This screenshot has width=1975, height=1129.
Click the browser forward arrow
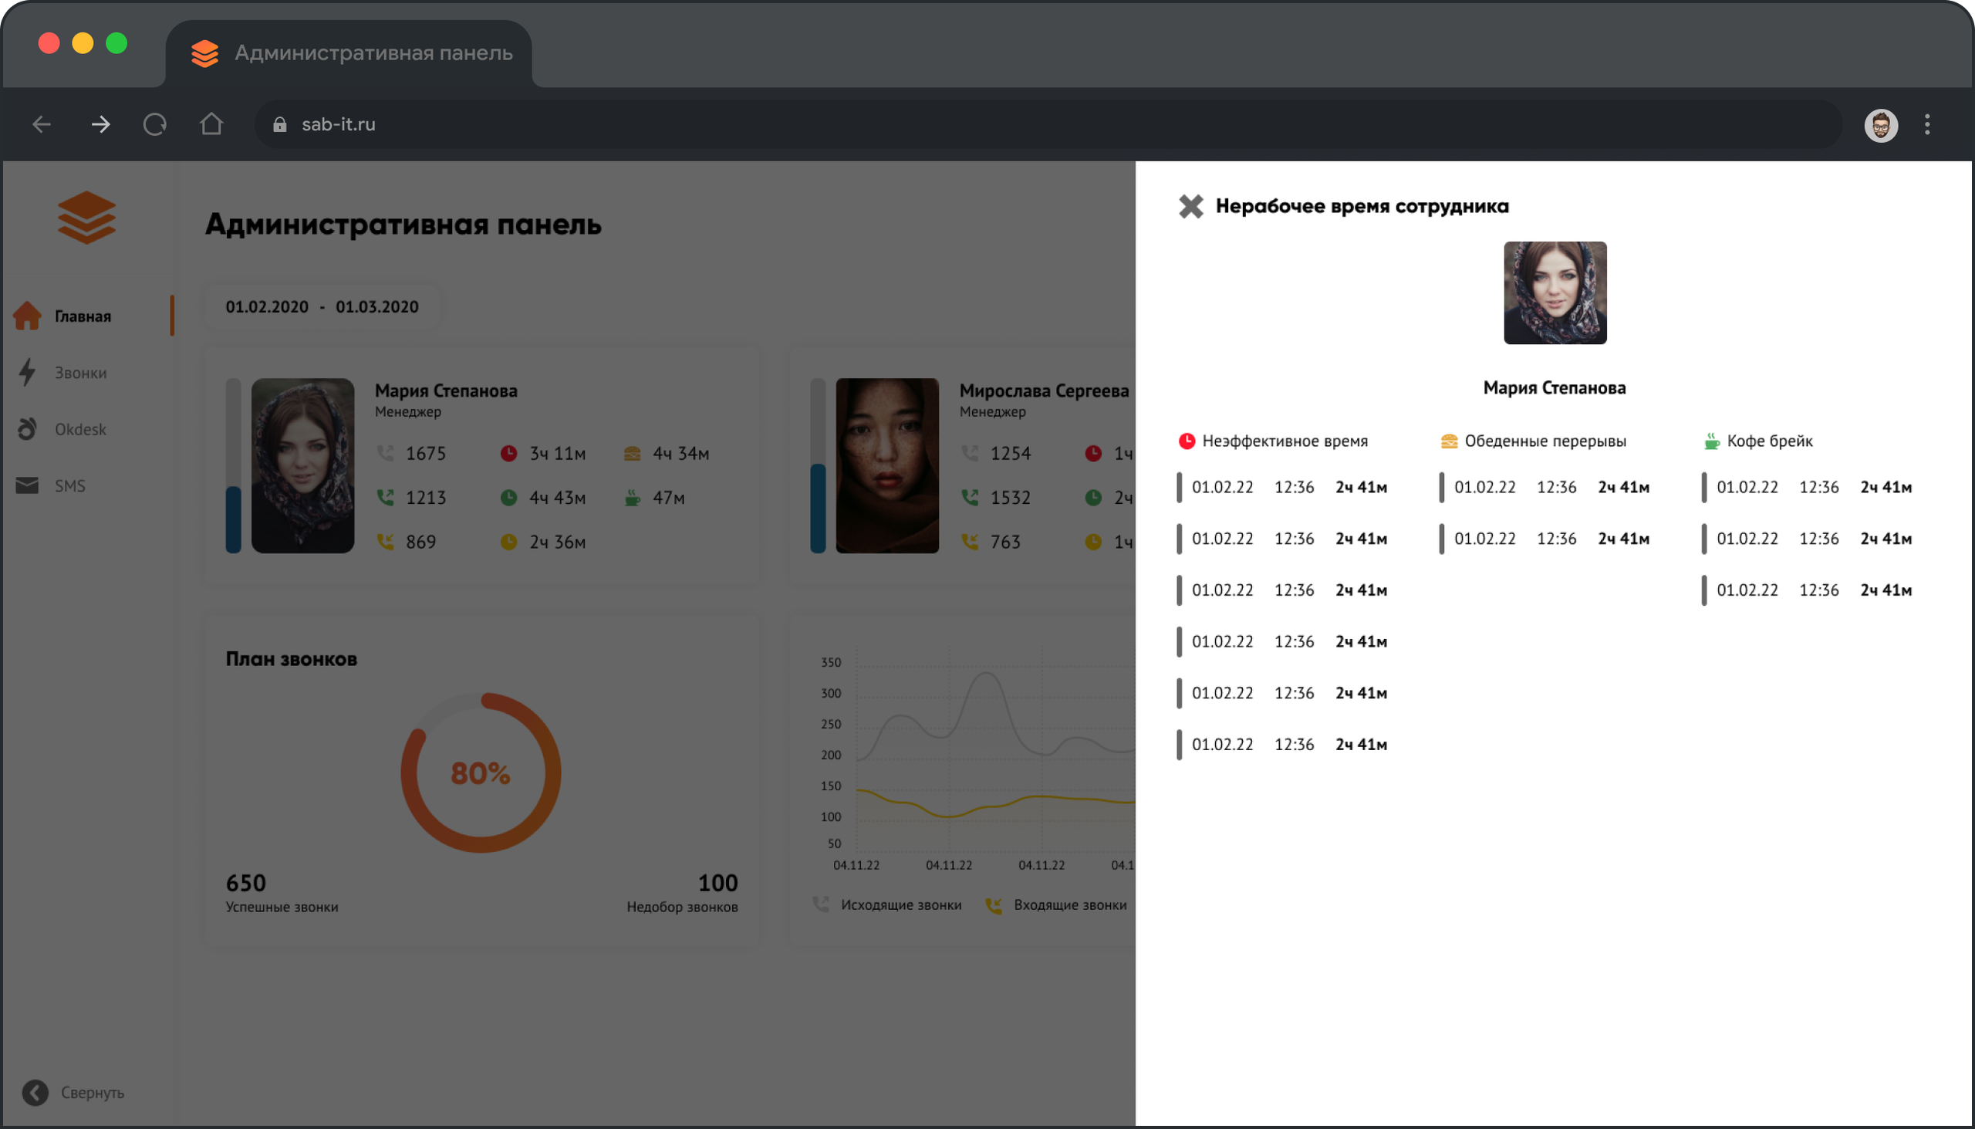click(100, 124)
